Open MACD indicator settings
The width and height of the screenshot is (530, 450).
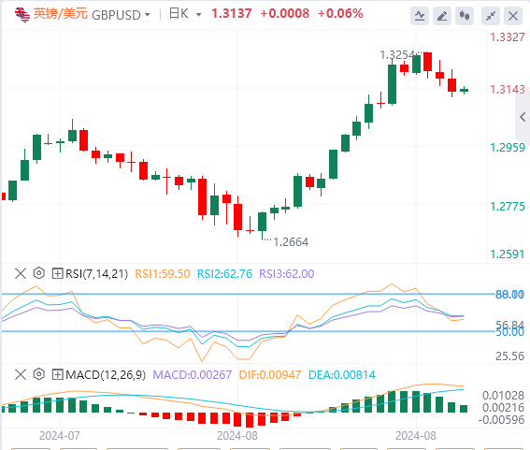39,374
